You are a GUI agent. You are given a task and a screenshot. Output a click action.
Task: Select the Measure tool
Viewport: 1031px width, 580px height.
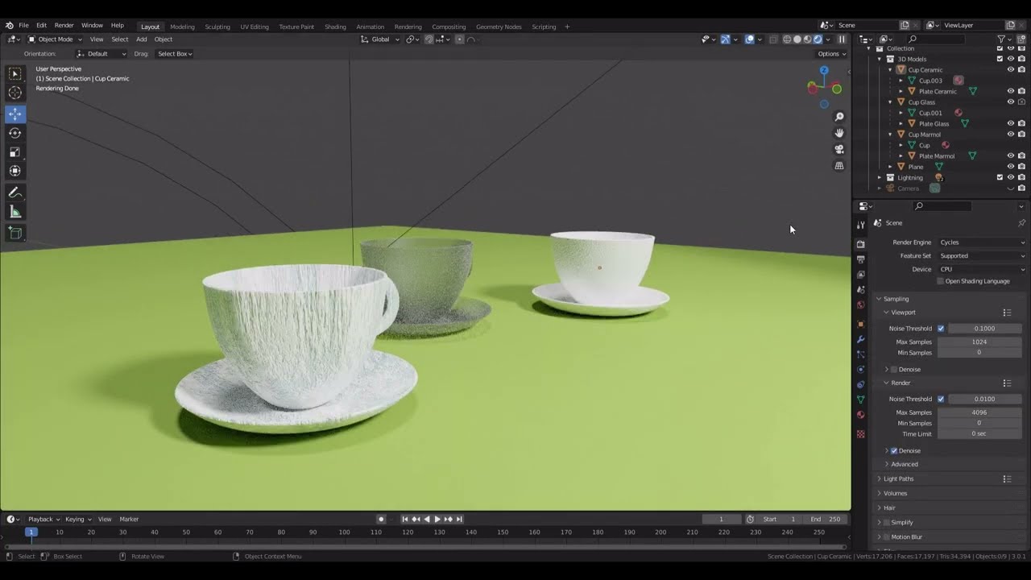click(x=14, y=212)
